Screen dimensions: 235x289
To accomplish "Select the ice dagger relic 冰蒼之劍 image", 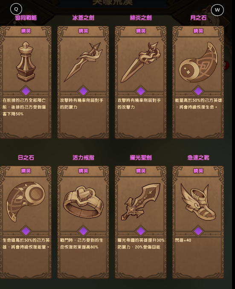I will pos(83,62).
